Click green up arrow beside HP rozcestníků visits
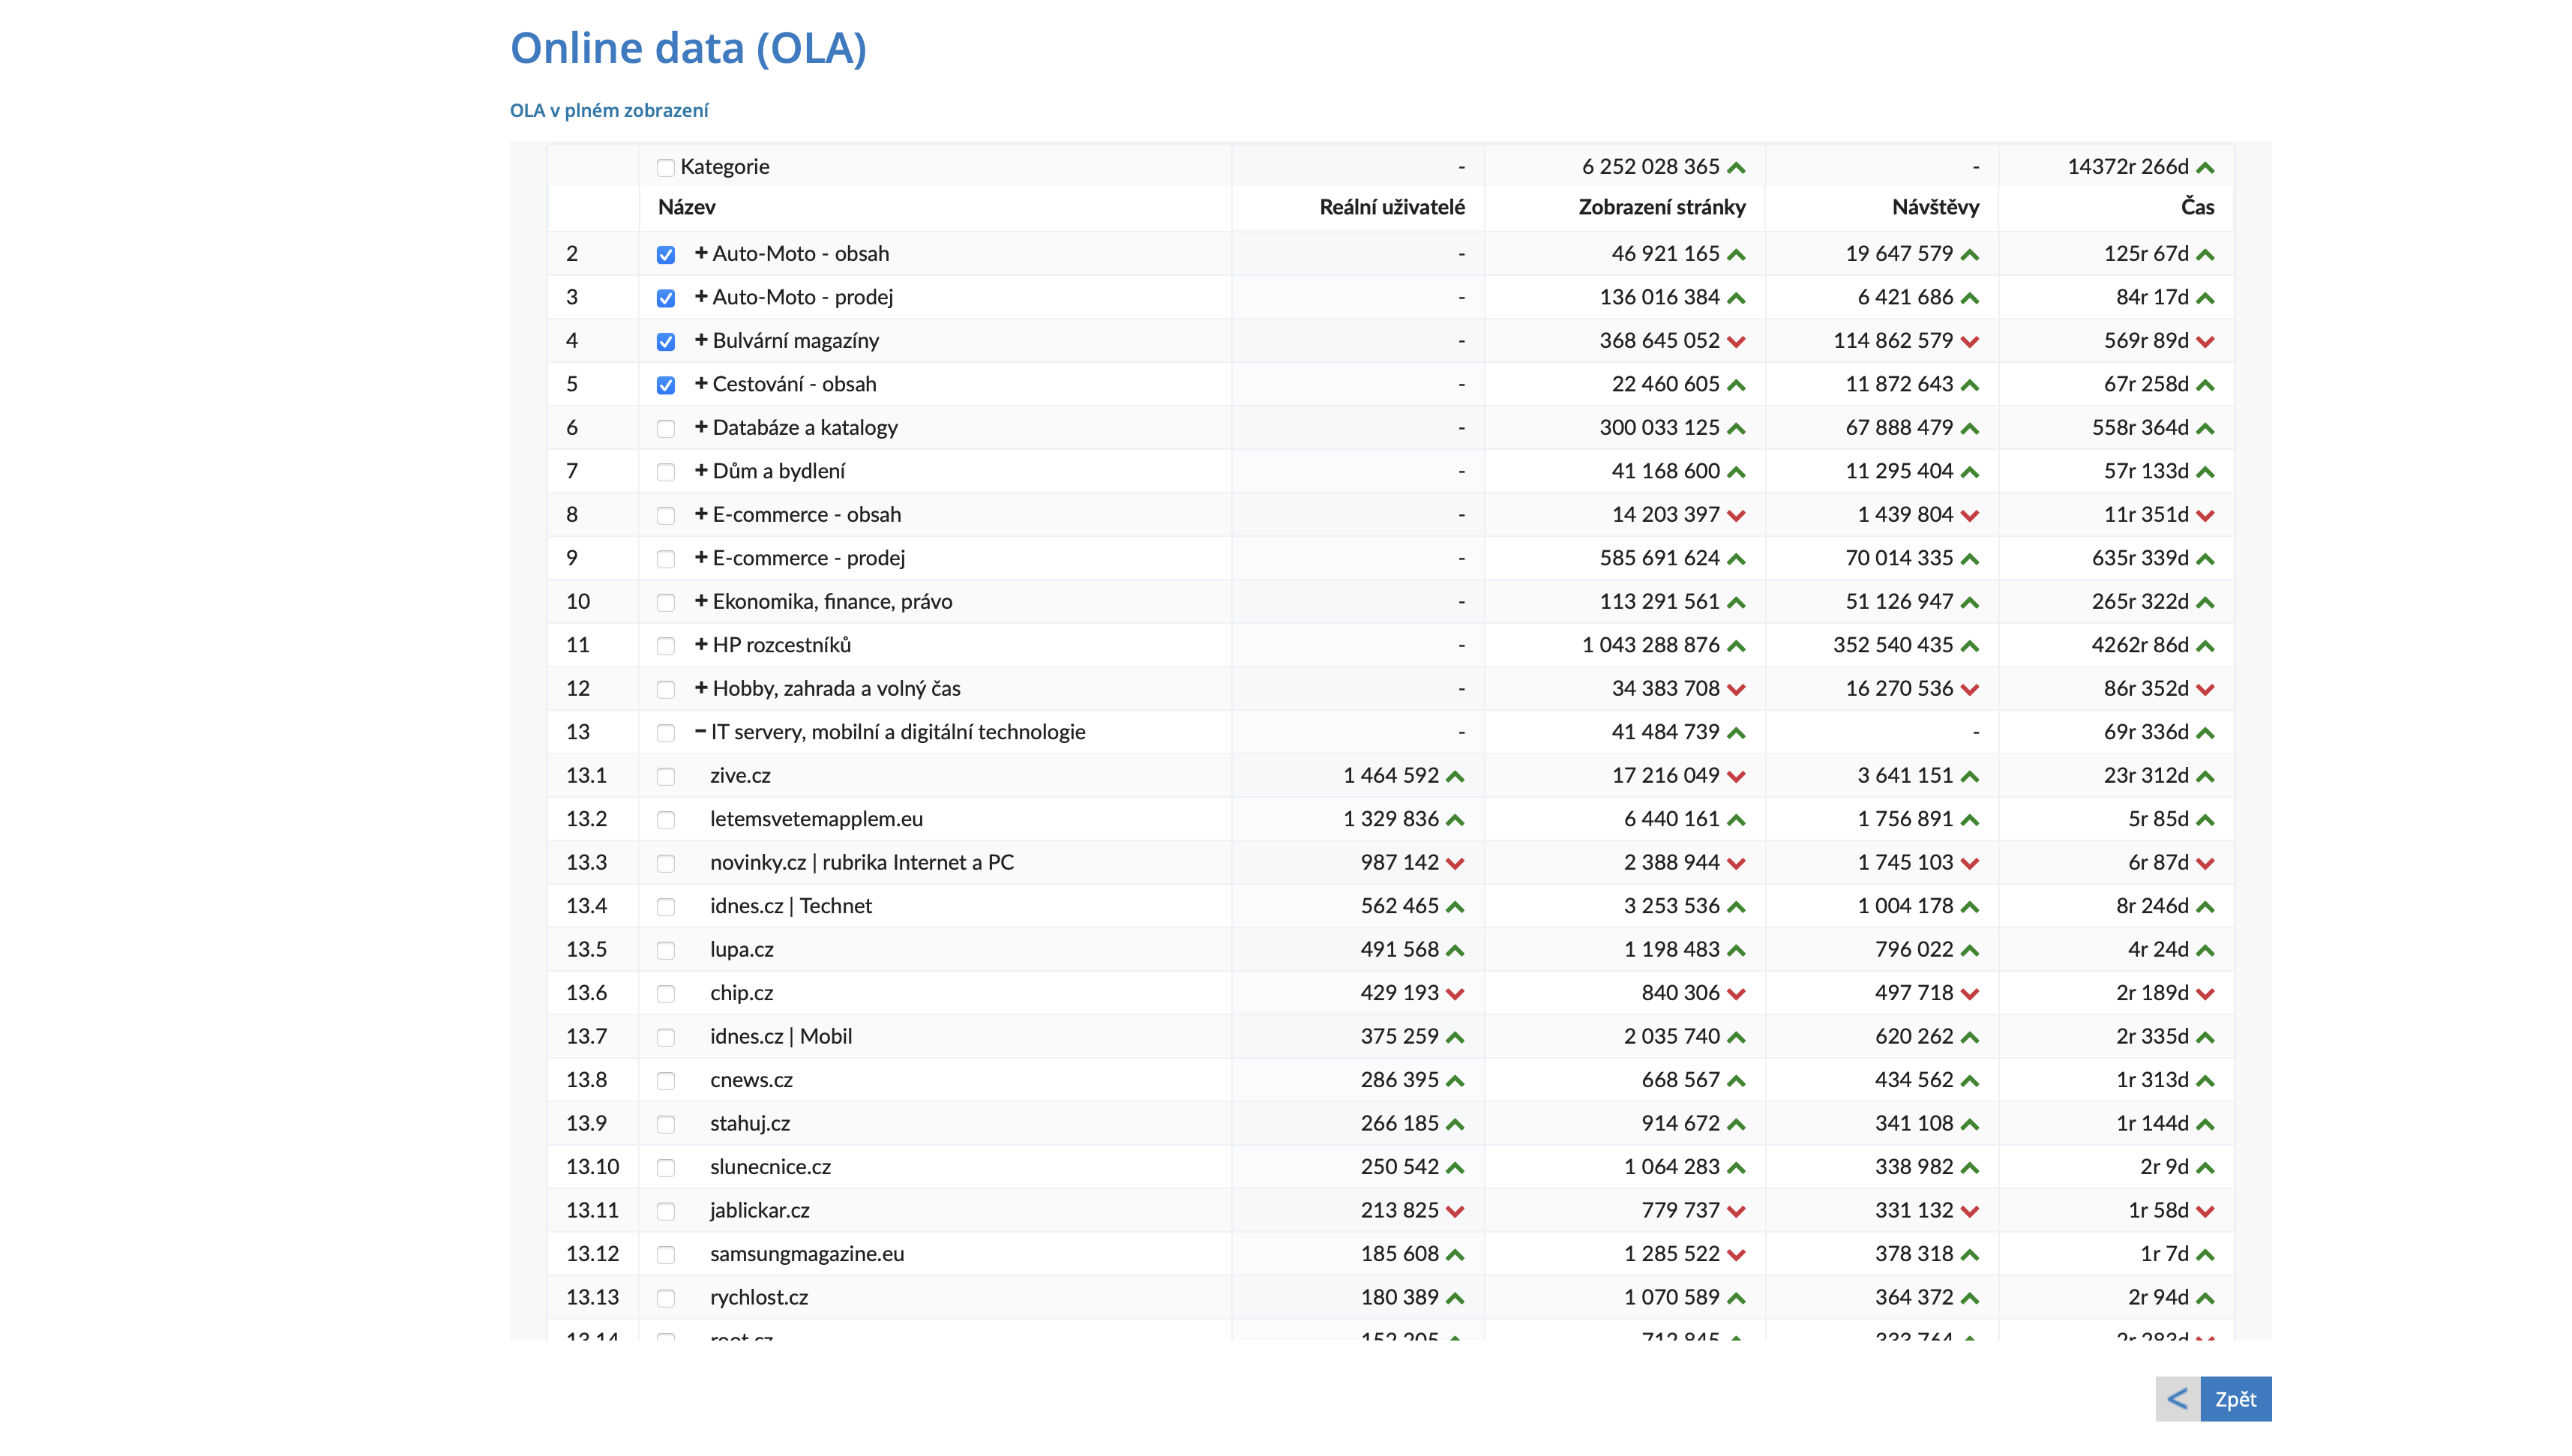 point(1969,646)
